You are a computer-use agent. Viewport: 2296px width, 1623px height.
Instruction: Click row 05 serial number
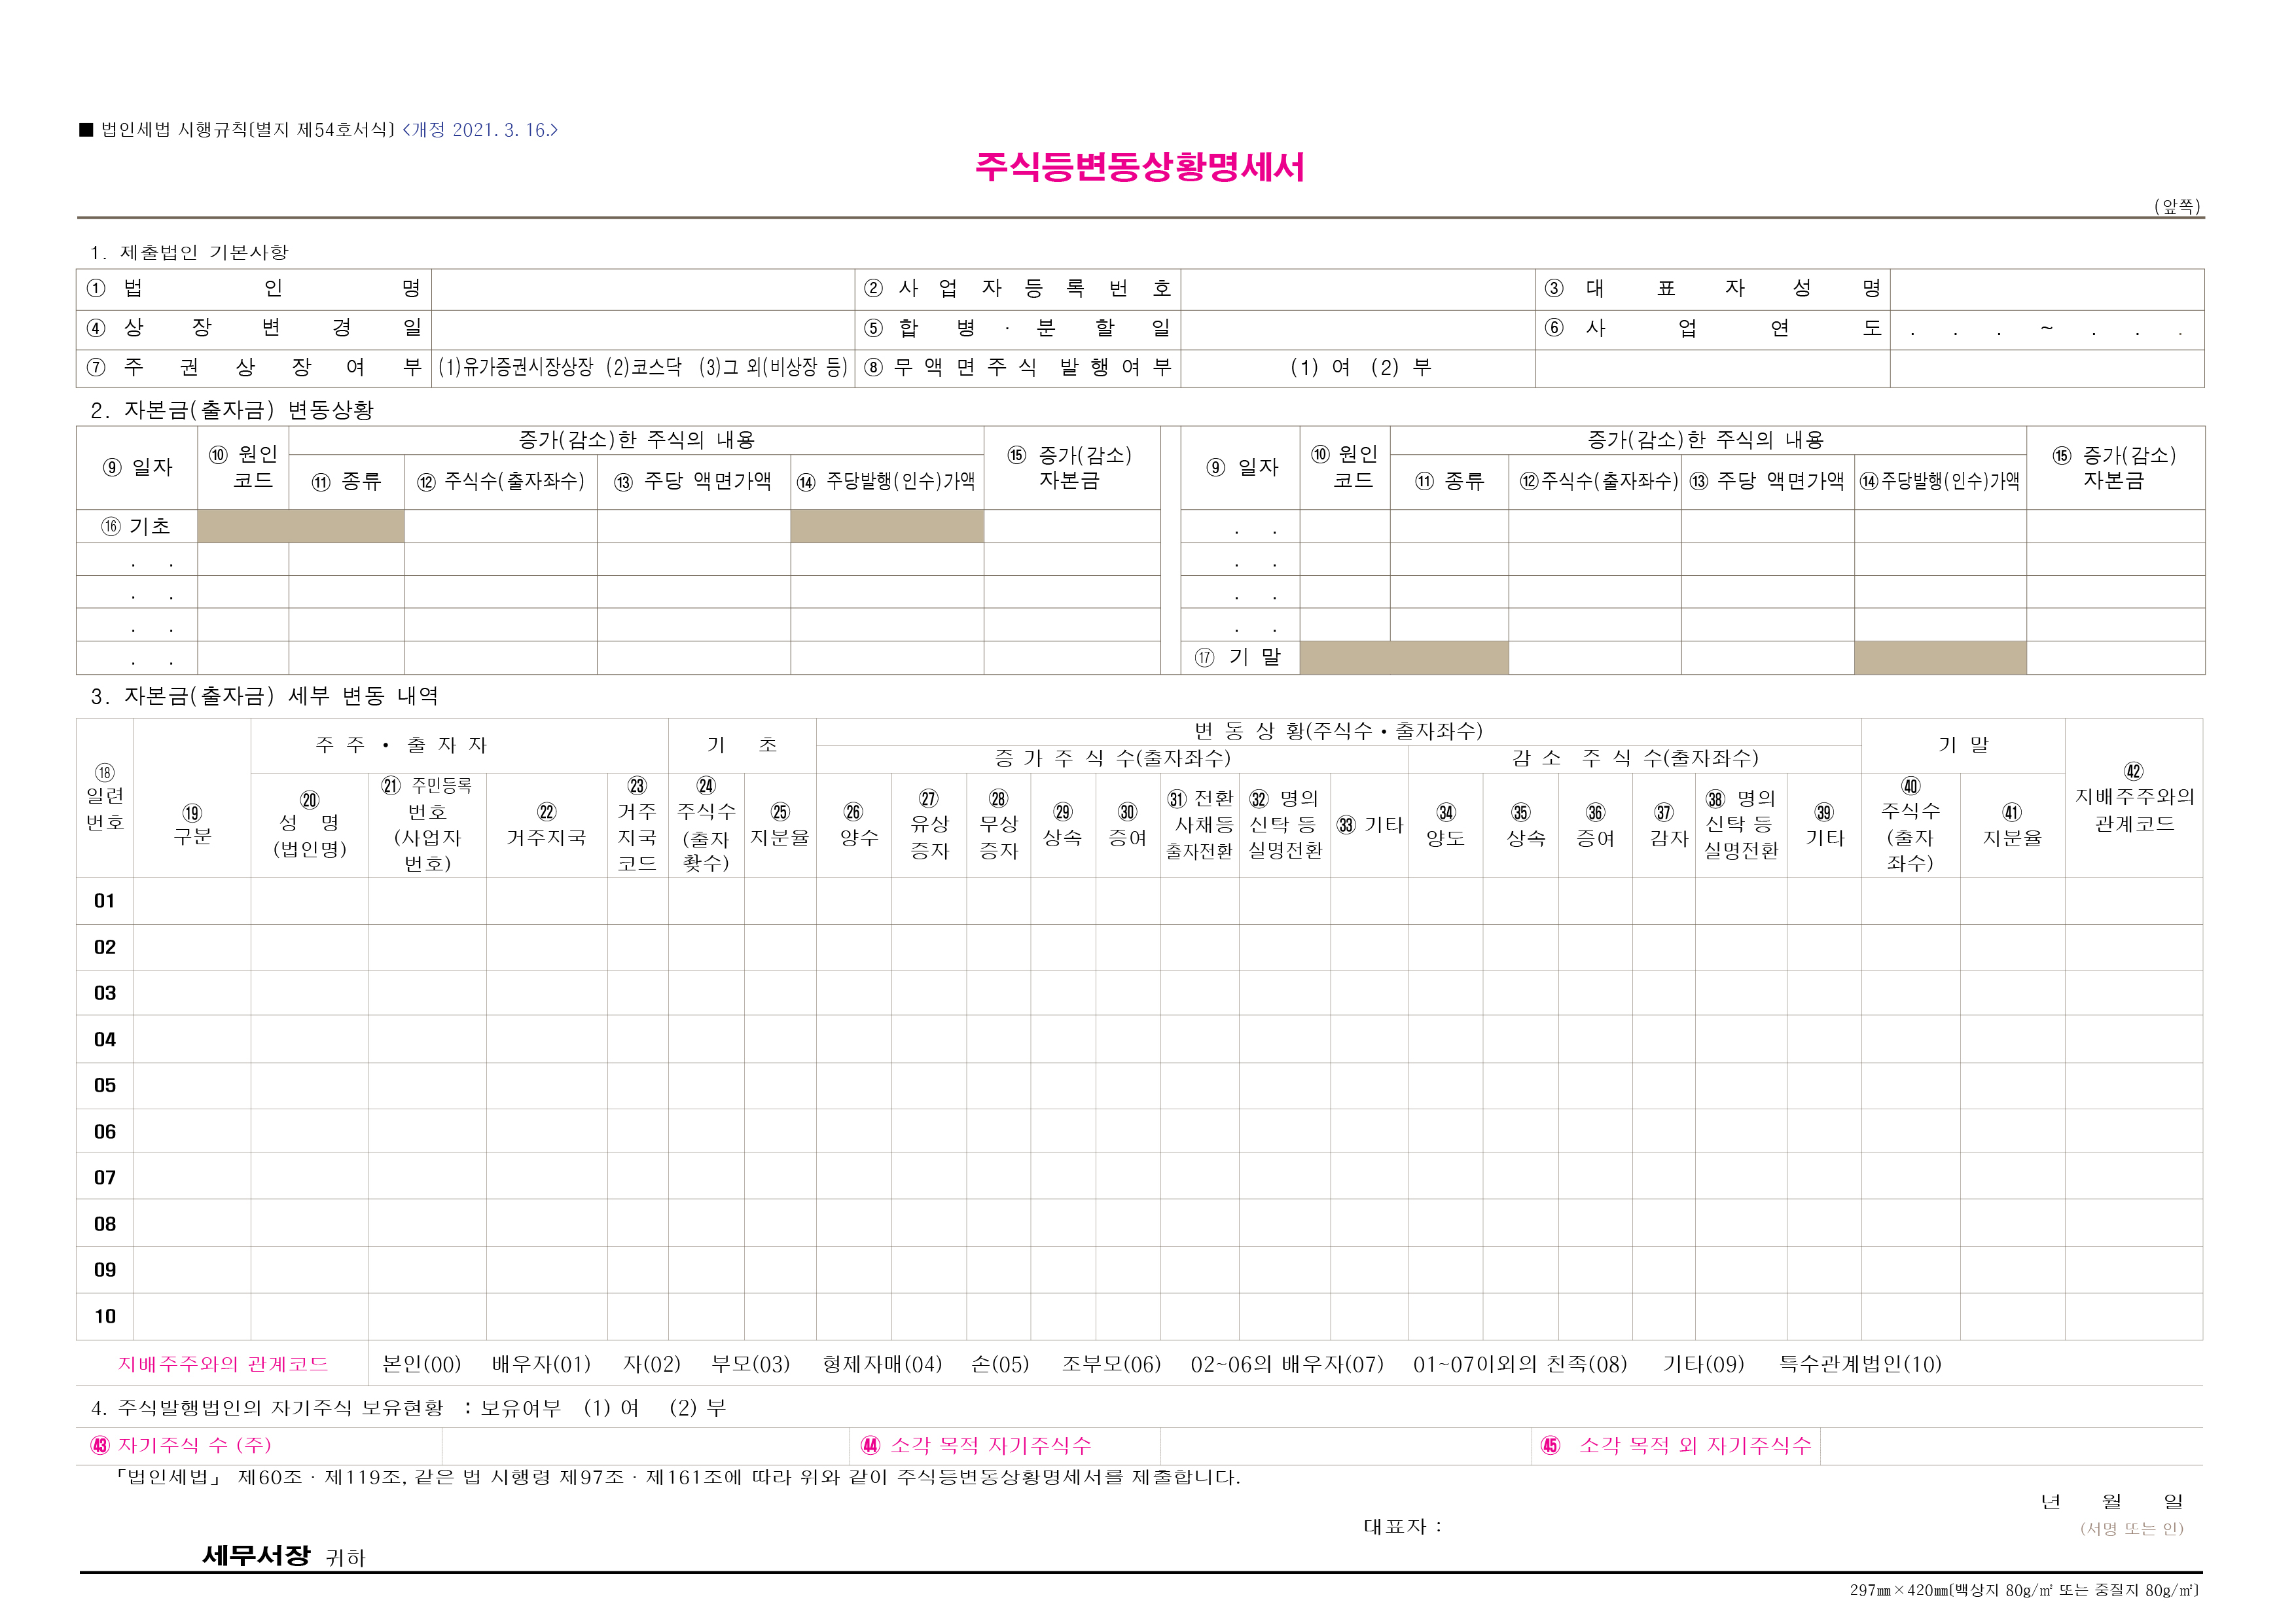coord(105,1085)
